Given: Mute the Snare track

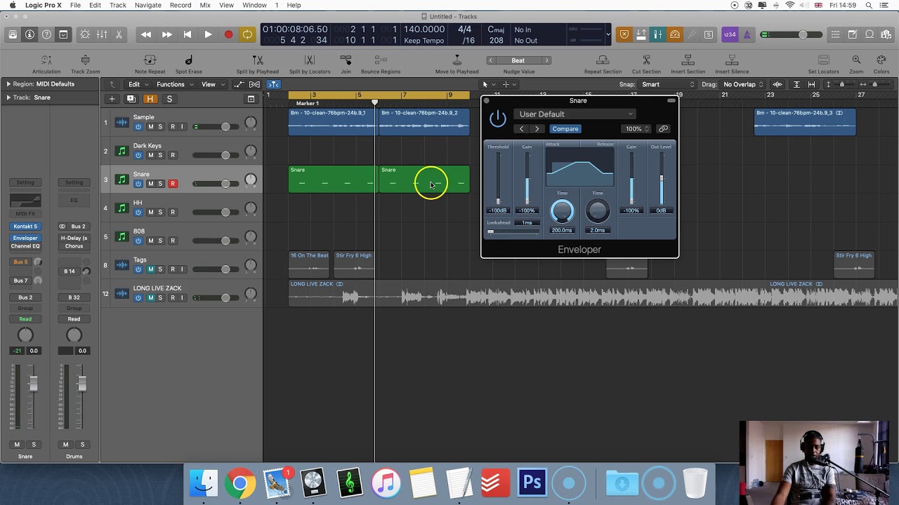Looking at the screenshot, I should coord(150,184).
